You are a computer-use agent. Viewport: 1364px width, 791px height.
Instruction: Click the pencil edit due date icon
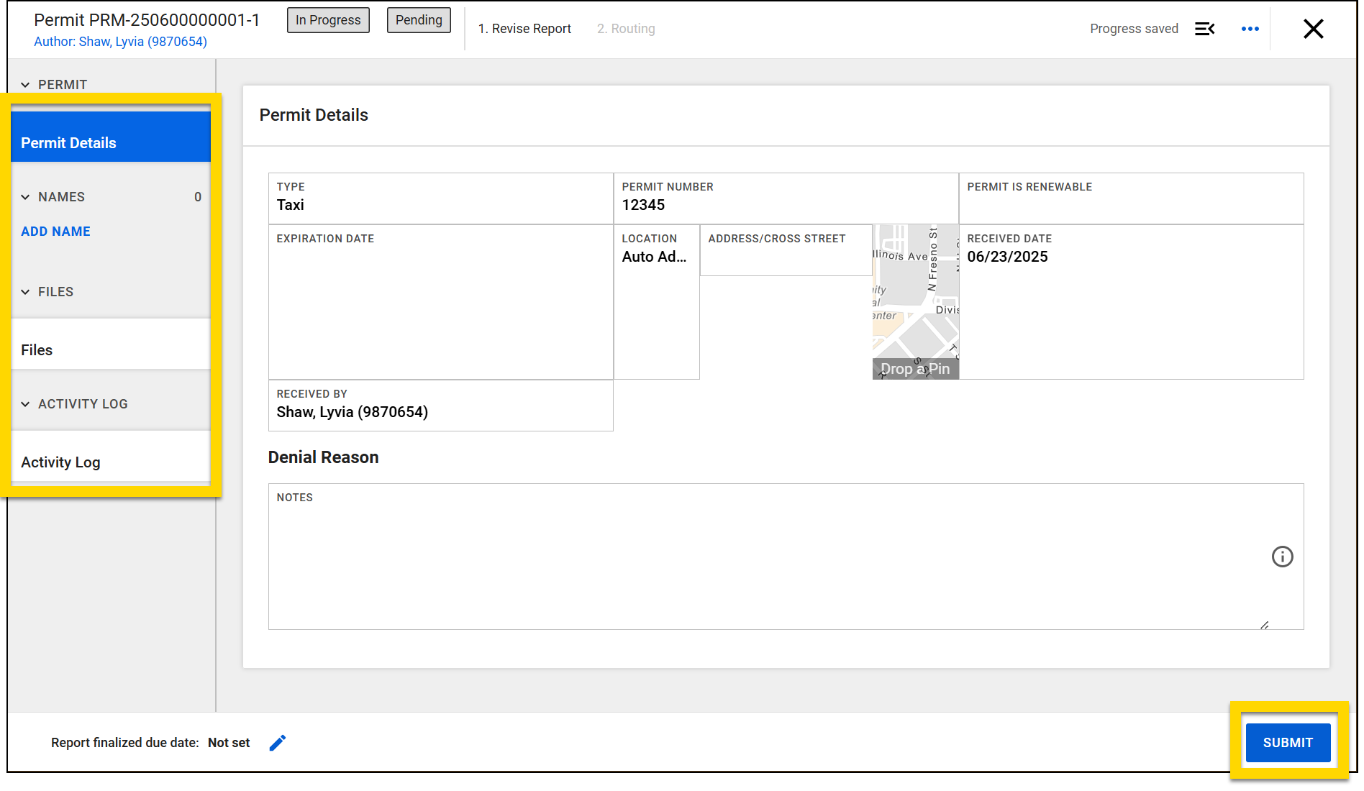pyautogui.click(x=277, y=743)
